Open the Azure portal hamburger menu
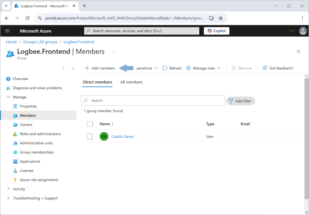 pyautogui.click(x=7, y=31)
